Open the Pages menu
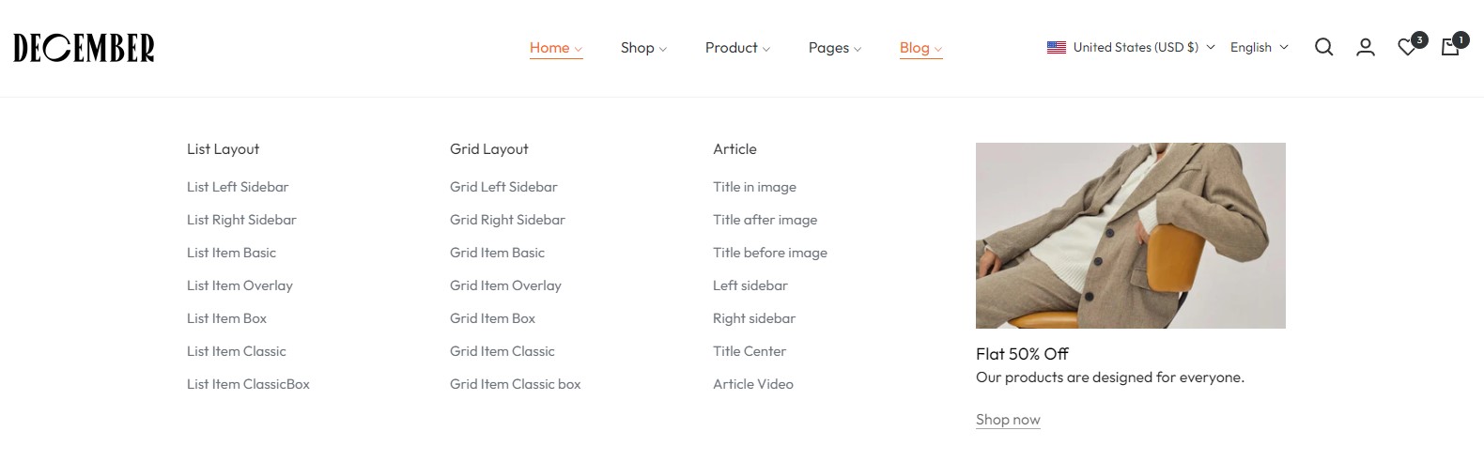The image size is (1484, 462). 834,48
